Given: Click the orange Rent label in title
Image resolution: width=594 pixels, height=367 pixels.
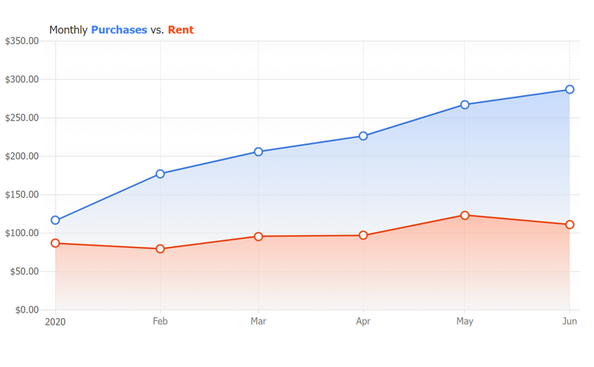Looking at the screenshot, I should click(180, 30).
